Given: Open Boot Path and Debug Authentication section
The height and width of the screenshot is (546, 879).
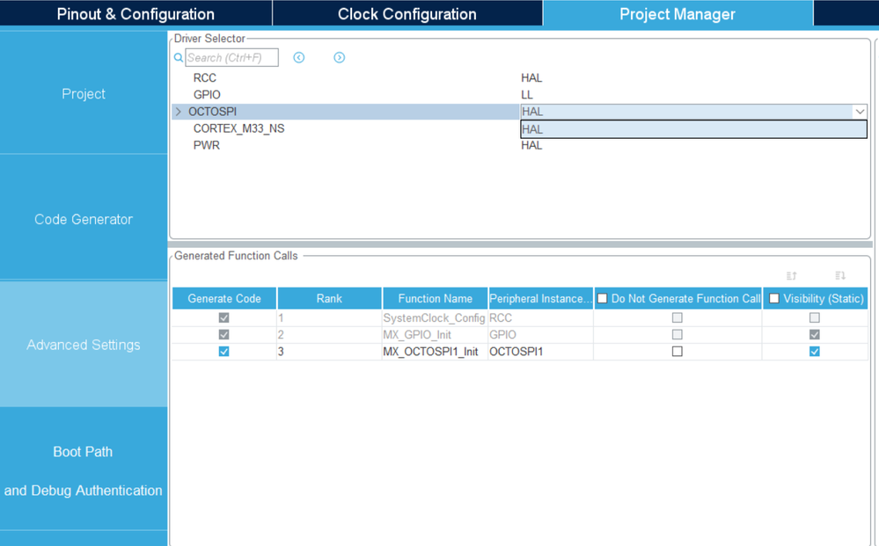Looking at the screenshot, I should point(84,470).
